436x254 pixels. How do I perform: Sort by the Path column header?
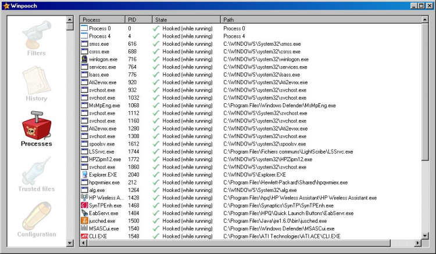tap(321, 20)
